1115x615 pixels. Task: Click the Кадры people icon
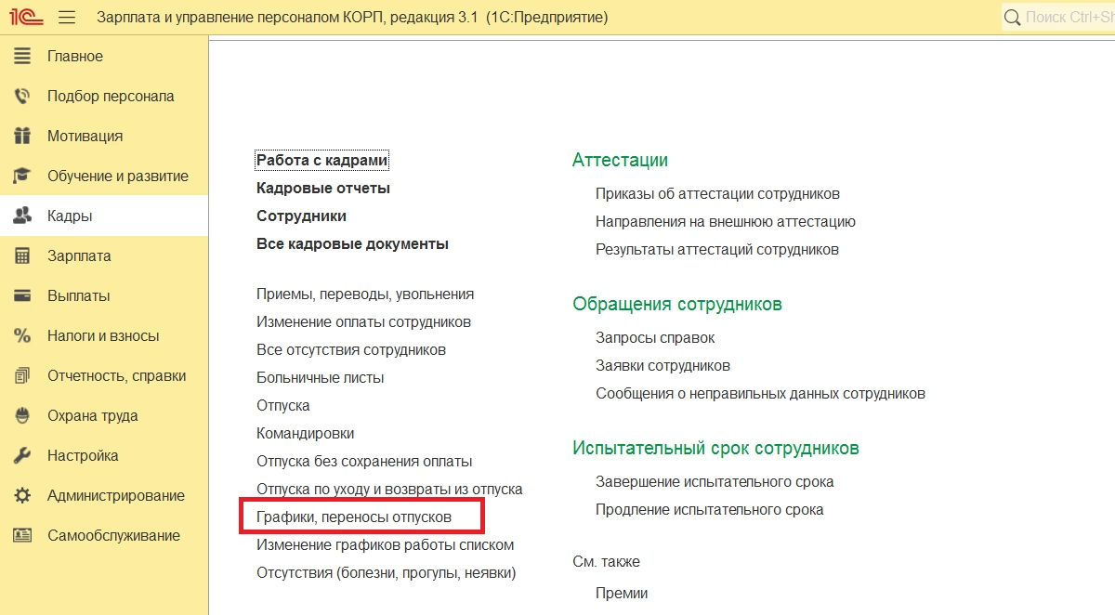point(22,216)
